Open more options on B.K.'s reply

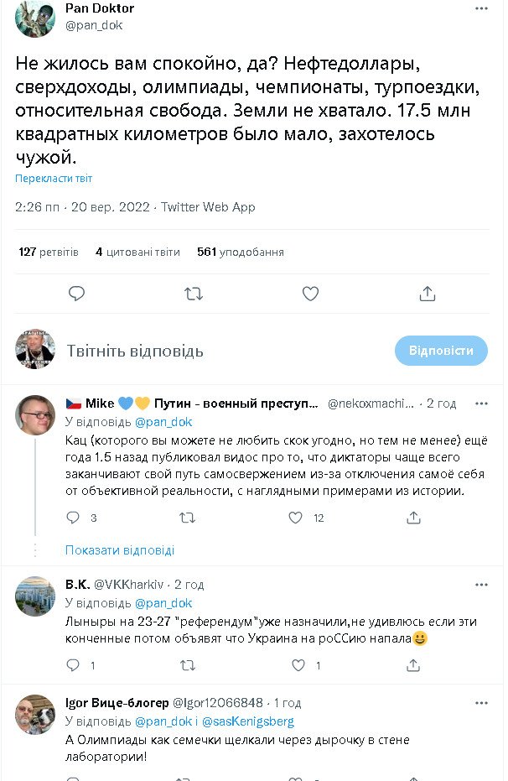coord(481,585)
